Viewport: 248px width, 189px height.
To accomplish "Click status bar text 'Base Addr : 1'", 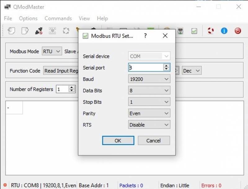I will [x=94, y=185].
